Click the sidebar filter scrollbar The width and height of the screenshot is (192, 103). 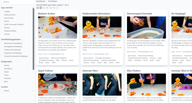tap(33, 39)
